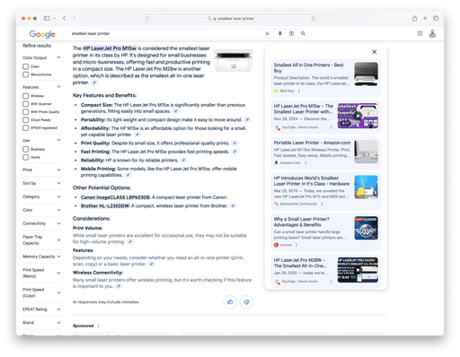Click the Google logo

42,34
